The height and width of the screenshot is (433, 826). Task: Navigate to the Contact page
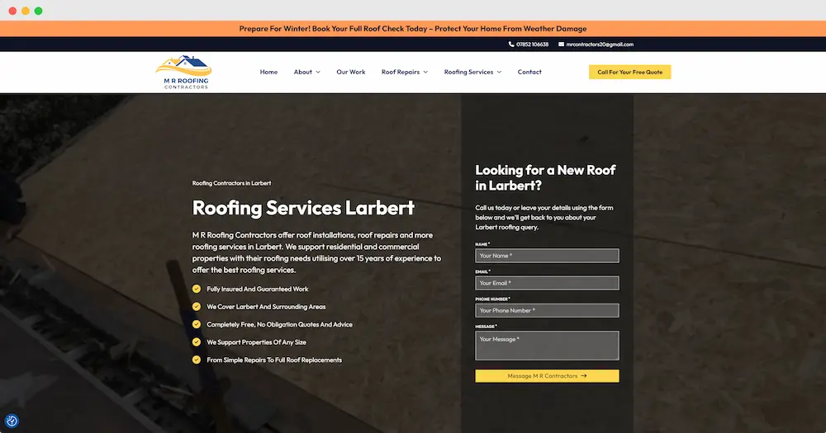(529, 72)
